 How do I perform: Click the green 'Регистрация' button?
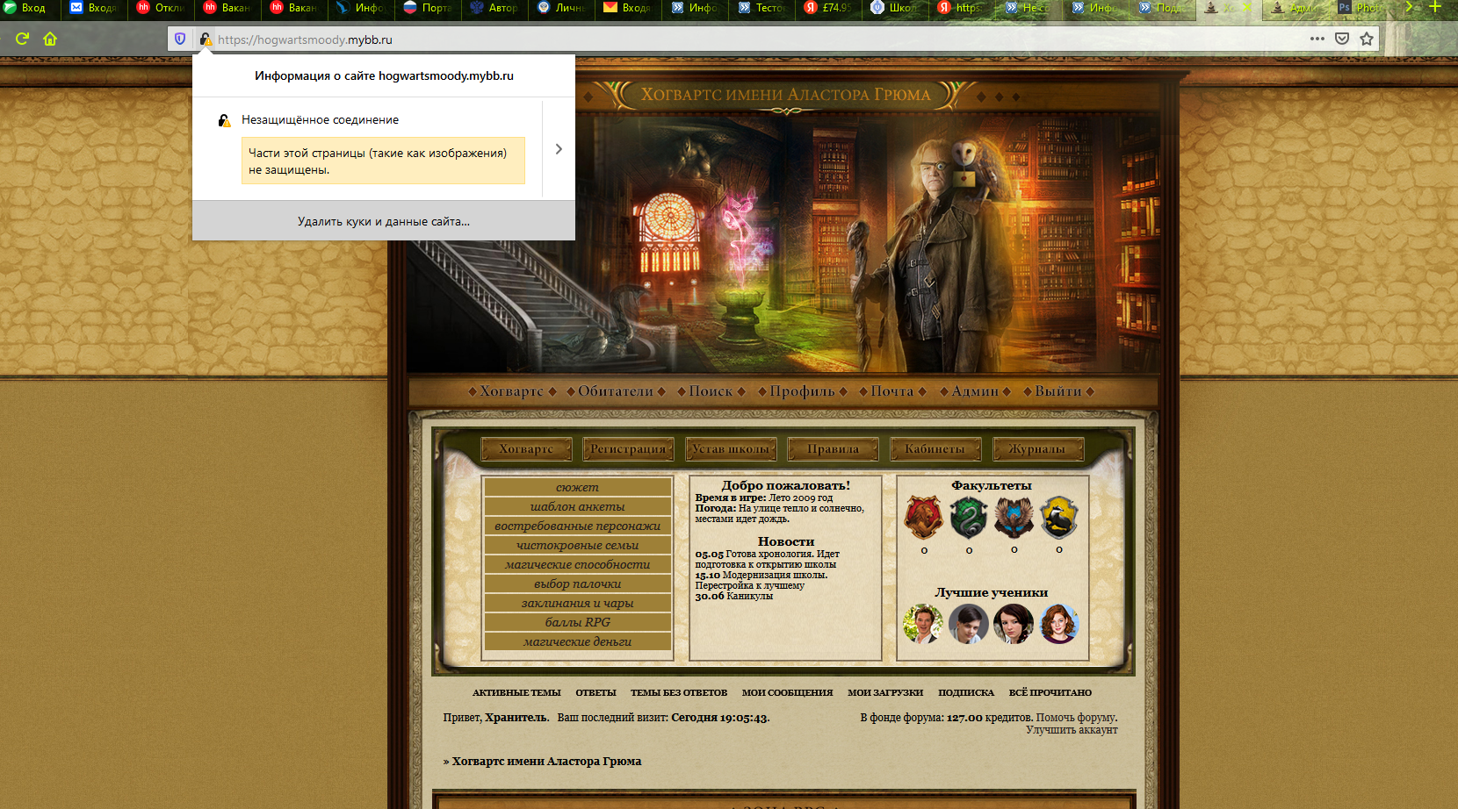pos(628,449)
